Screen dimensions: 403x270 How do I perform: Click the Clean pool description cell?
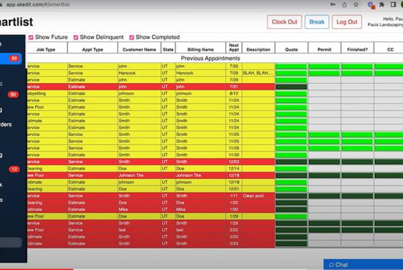click(258, 196)
